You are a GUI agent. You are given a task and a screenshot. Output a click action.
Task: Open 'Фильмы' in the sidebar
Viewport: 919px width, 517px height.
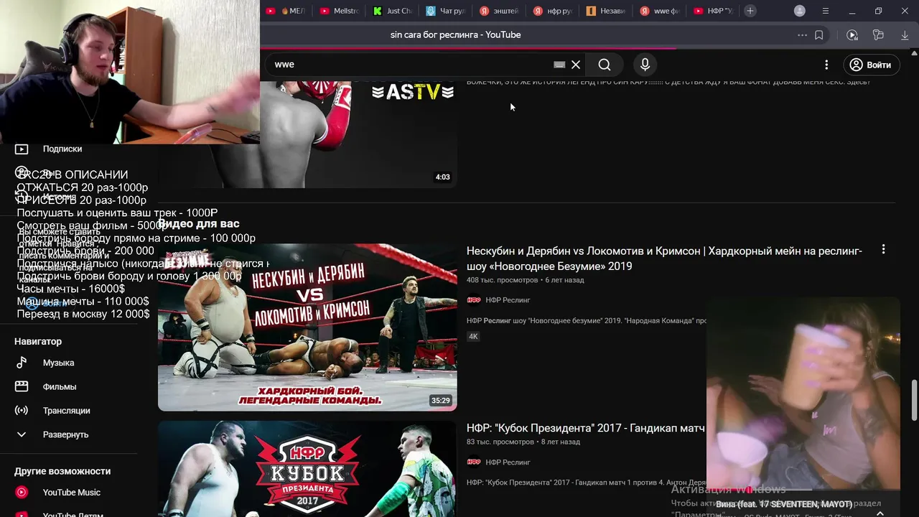pyautogui.click(x=59, y=386)
